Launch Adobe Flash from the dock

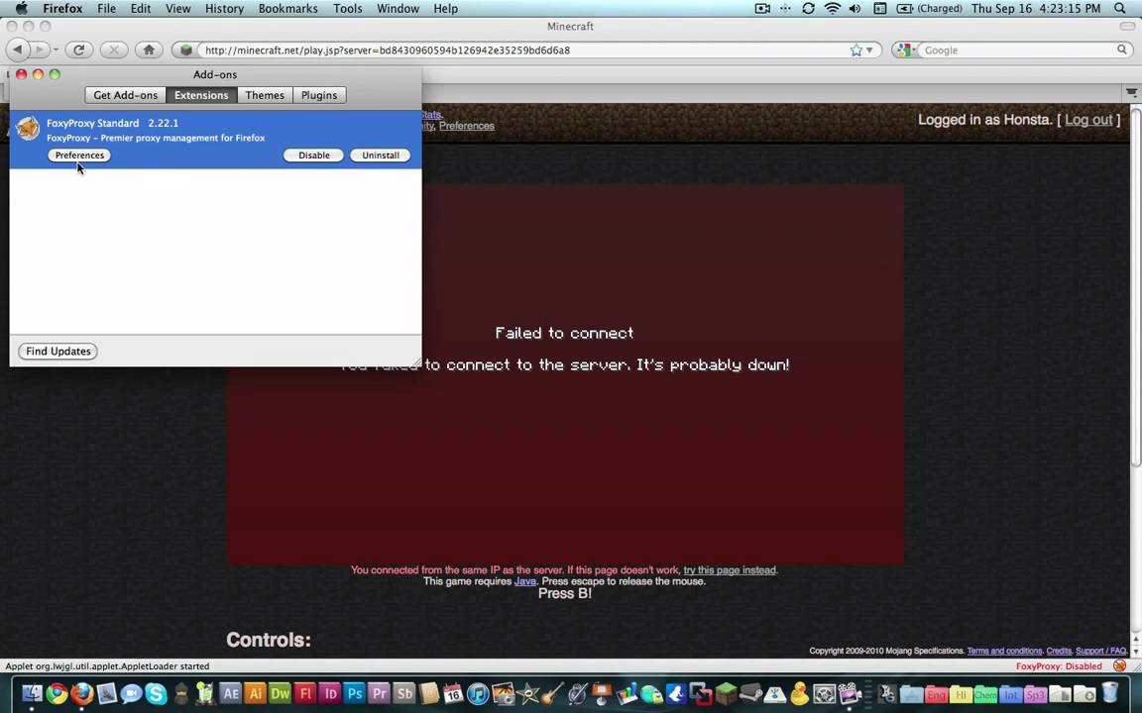(x=304, y=693)
